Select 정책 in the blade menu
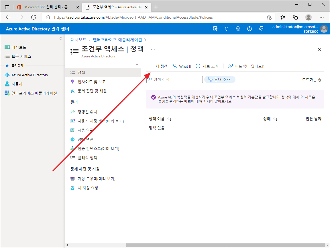 click(x=103, y=72)
